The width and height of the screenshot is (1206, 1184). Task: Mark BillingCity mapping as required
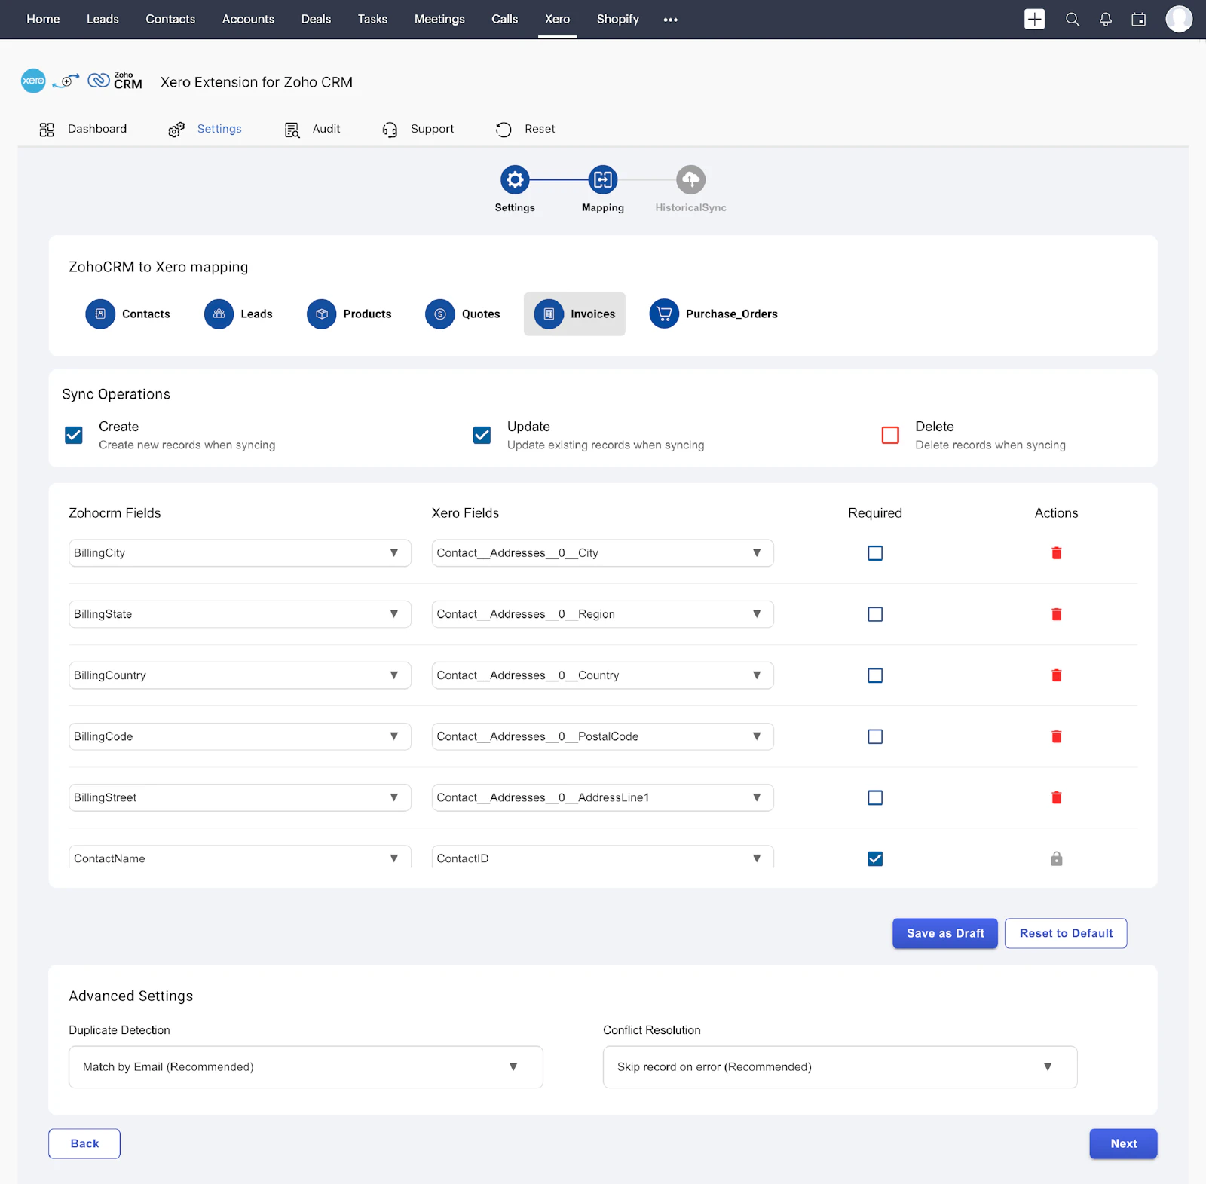(x=875, y=553)
